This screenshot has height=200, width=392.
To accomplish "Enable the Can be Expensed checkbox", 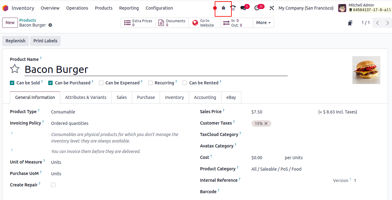I will tap(101, 83).
